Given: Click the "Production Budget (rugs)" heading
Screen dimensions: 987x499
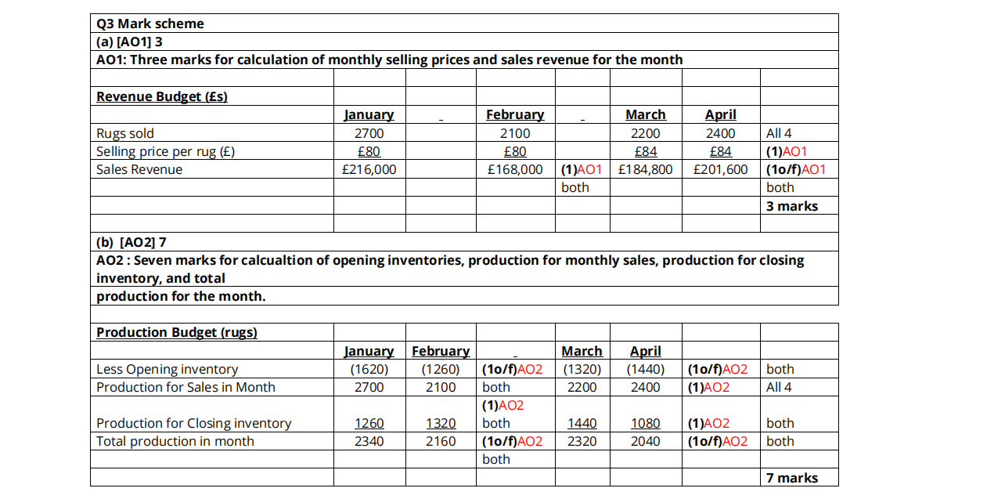Looking at the screenshot, I should click(177, 332).
